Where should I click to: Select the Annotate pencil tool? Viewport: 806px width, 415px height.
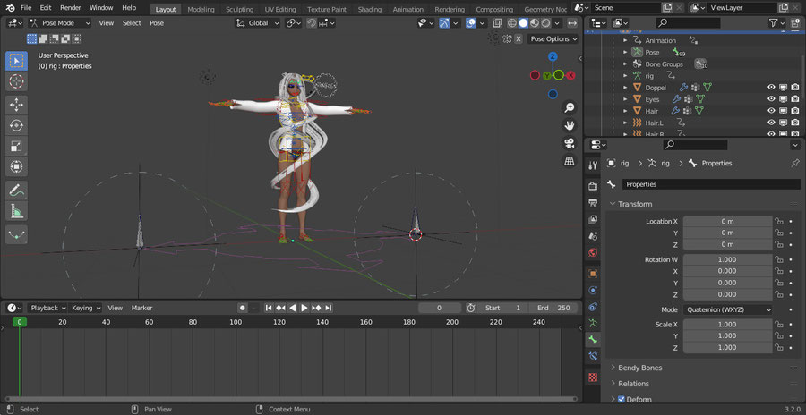click(16, 191)
